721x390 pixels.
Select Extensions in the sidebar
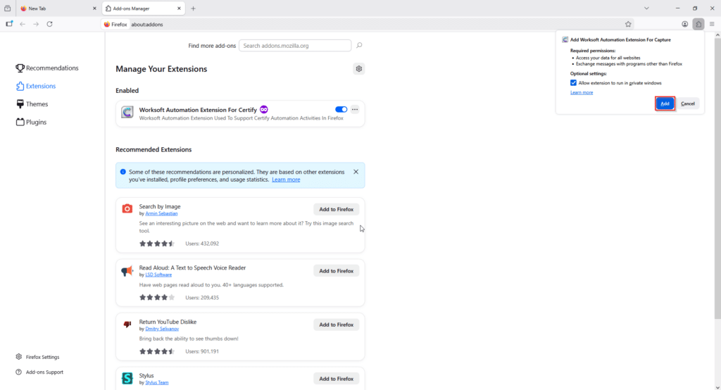(36, 86)
